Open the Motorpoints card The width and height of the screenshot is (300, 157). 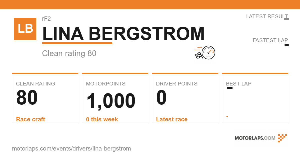pos(115,98)
